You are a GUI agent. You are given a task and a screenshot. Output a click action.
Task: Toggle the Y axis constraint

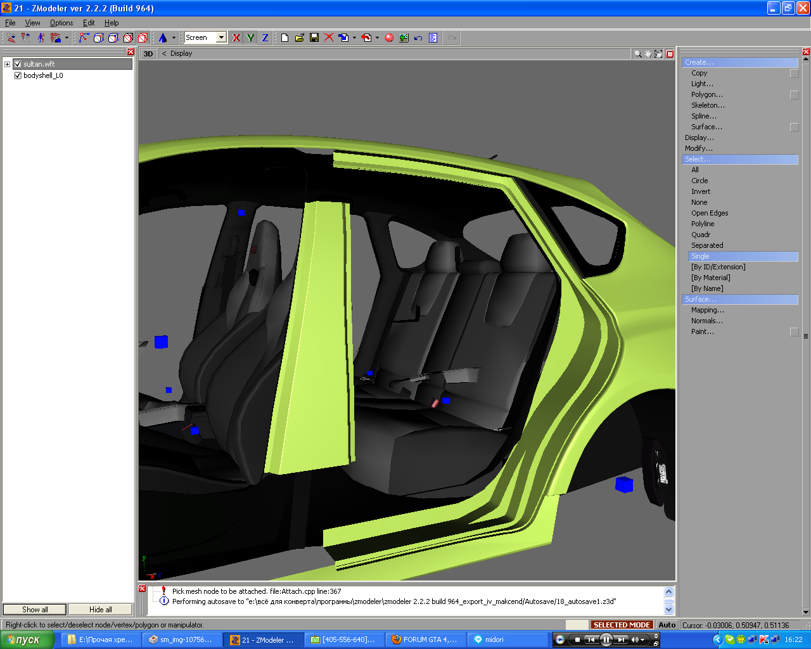[x=250, y=38]
